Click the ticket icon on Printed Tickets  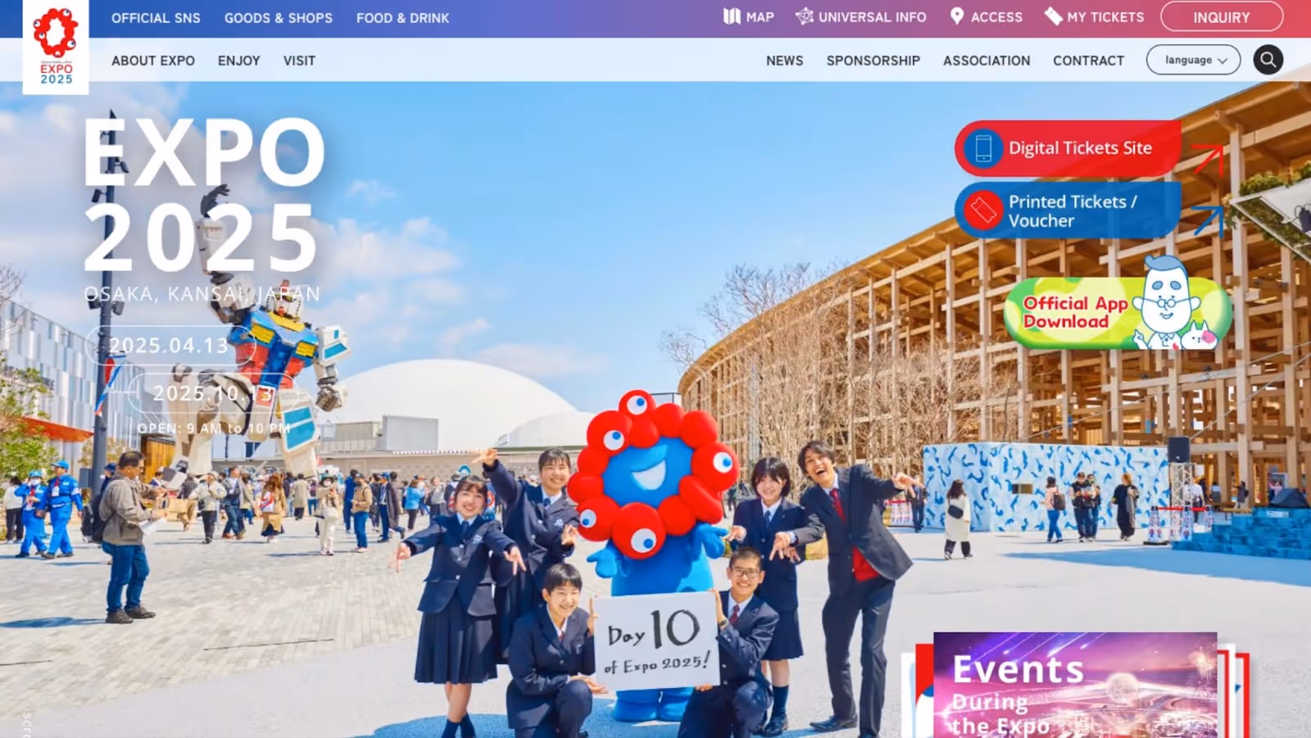(x=983, y=211)
